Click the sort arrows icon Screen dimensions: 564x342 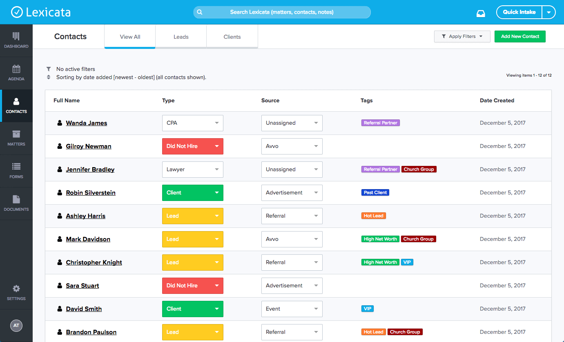click(49, 77)
